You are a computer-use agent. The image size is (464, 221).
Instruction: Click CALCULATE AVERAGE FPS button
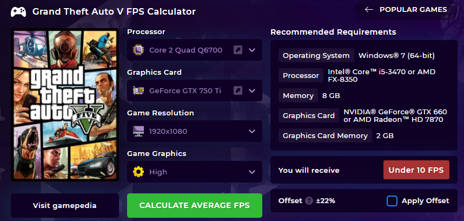195,205
